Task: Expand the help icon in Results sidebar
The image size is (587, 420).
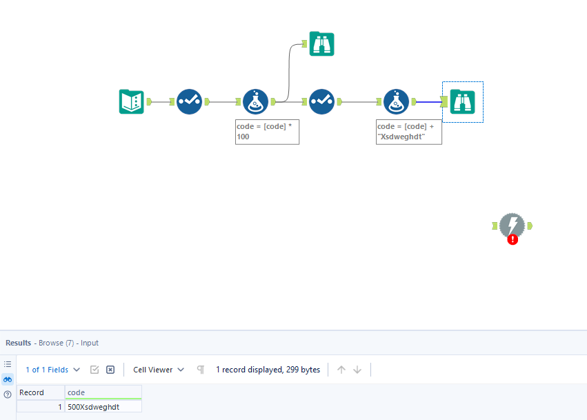Action: pos(8,394)
